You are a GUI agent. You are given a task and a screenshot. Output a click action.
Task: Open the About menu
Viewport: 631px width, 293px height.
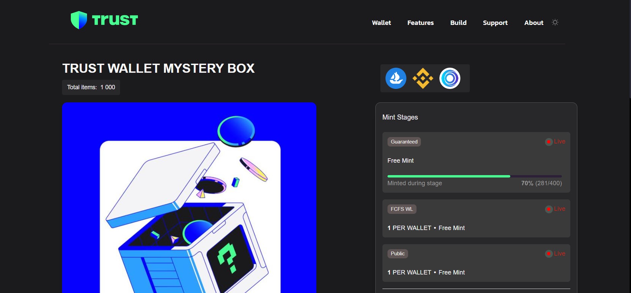coord(534,23)
